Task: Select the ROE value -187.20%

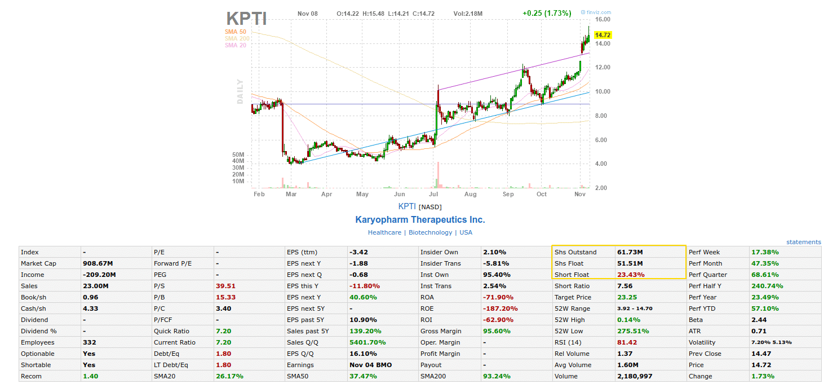Action: [x=501, y=308]
